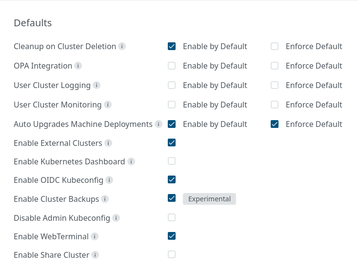Check the Enable Kubernetes Dashboard checkbox
The image size is (358, 267).
172,161
